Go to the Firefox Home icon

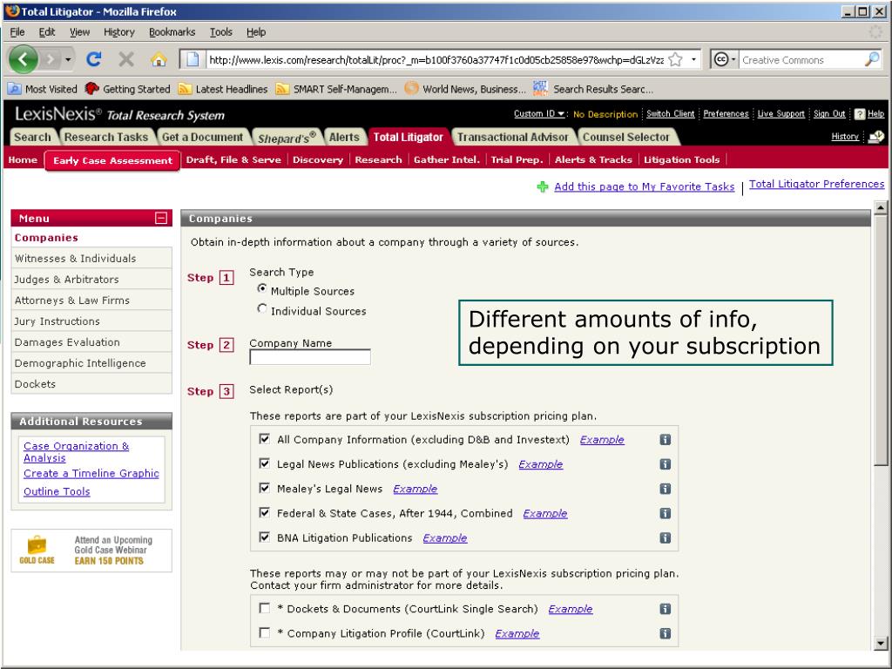click(x=159, y=59)
